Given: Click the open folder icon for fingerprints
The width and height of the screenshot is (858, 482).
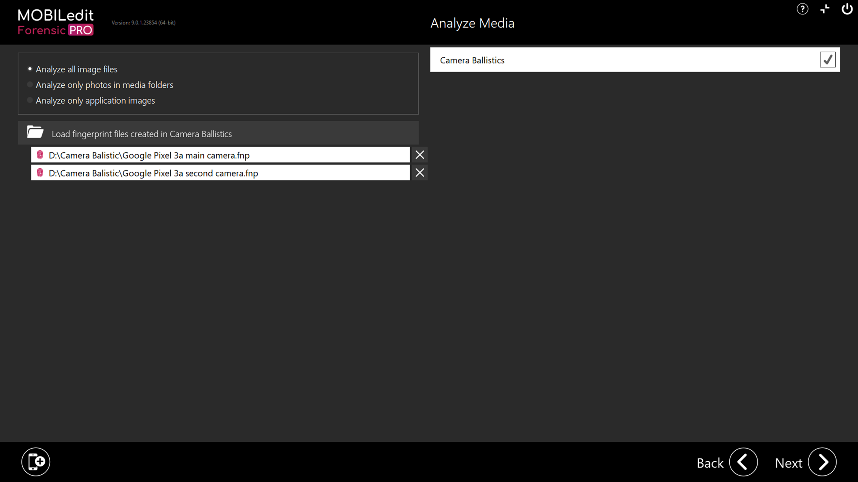Looking at the screenshot, I should (x=35, y=132).
